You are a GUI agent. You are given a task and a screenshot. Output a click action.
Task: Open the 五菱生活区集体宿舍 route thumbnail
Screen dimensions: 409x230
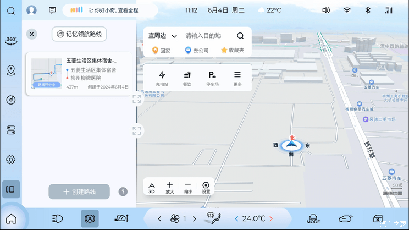pos(47,74)
